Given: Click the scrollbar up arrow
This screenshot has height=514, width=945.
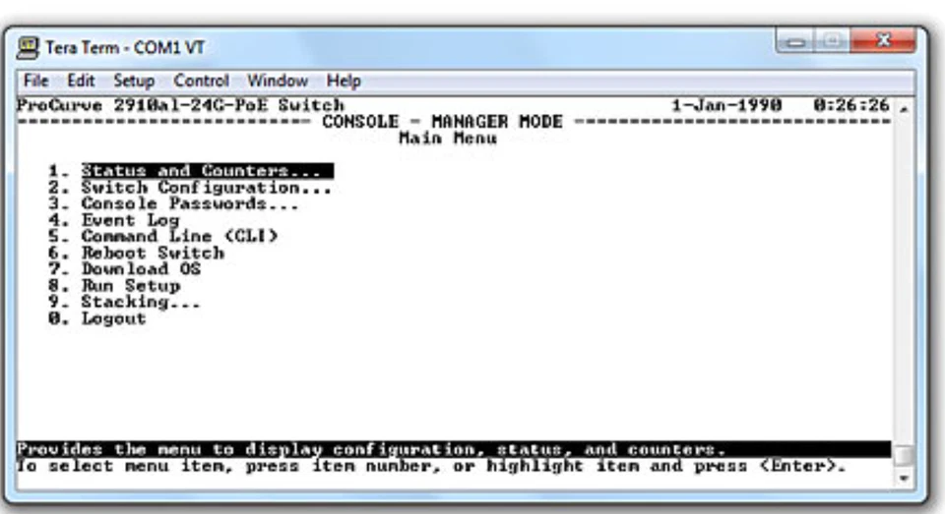Looking at the screenshot, I should [x=904, y=109].
